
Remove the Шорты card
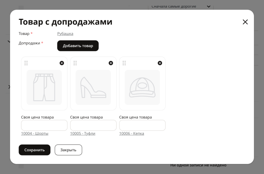point(62,63)
